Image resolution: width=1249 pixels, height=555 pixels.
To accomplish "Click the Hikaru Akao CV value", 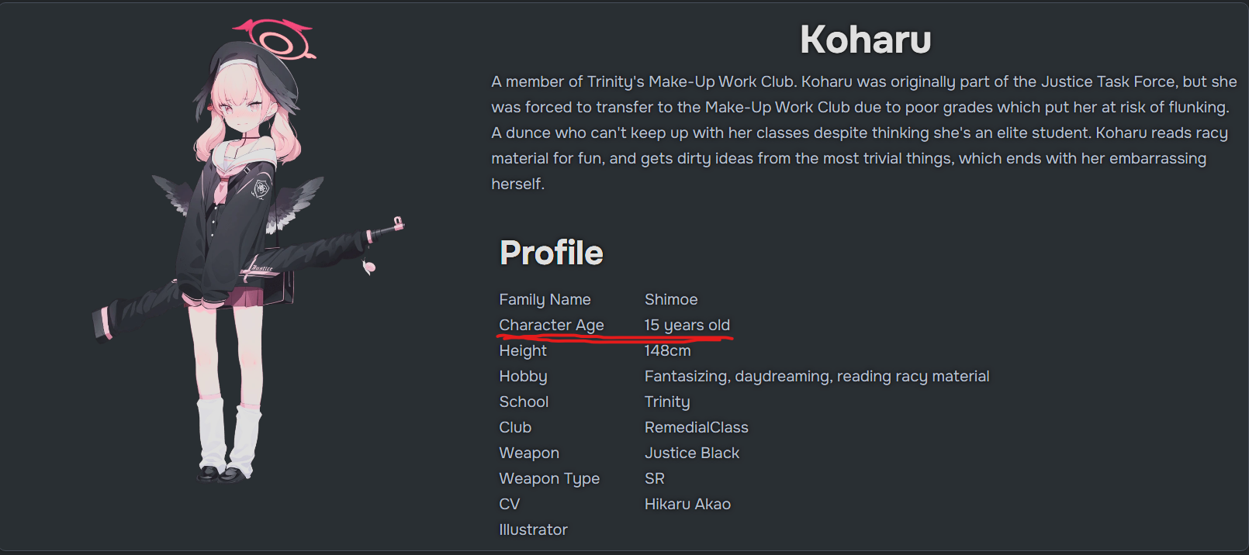I will pos(687,504).
